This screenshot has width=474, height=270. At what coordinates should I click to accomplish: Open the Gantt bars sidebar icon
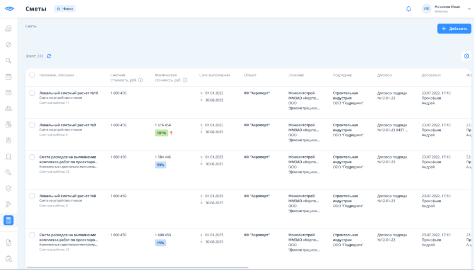tap(8, 204)
